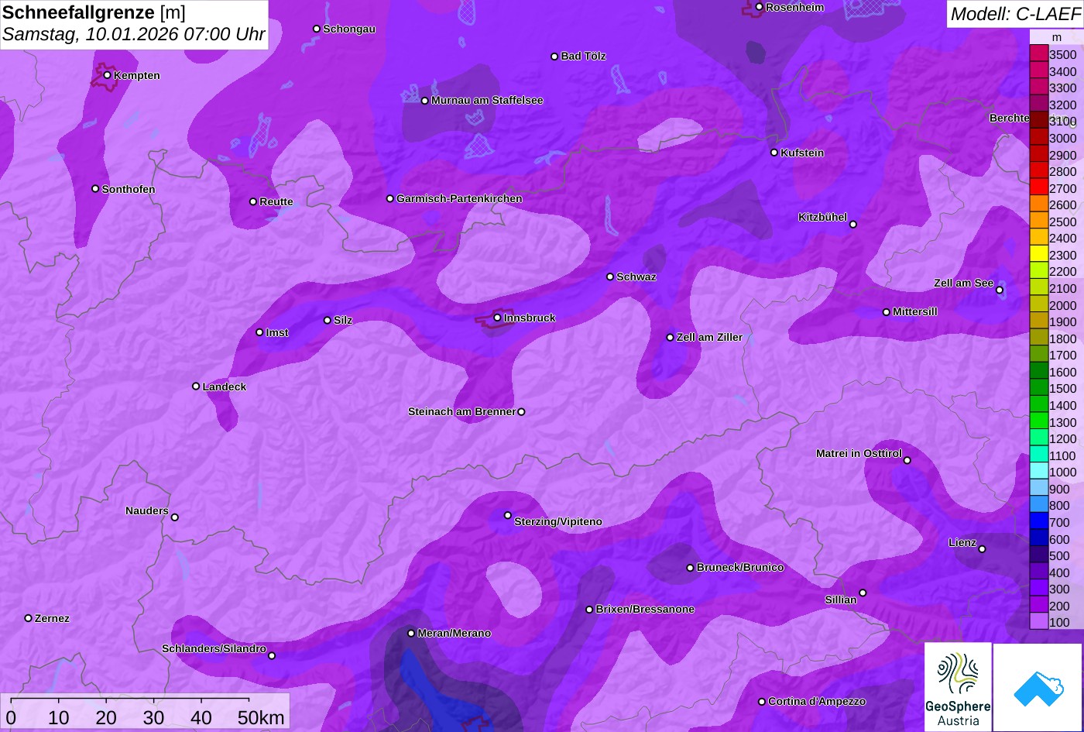
Task: Click the Mittersill label
Action: [914, 311]
